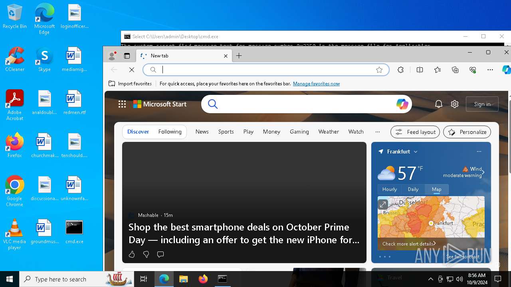Open Edge Settings and more ellipsis
Viewport: 511px width, 287px height.
point(490,70)
